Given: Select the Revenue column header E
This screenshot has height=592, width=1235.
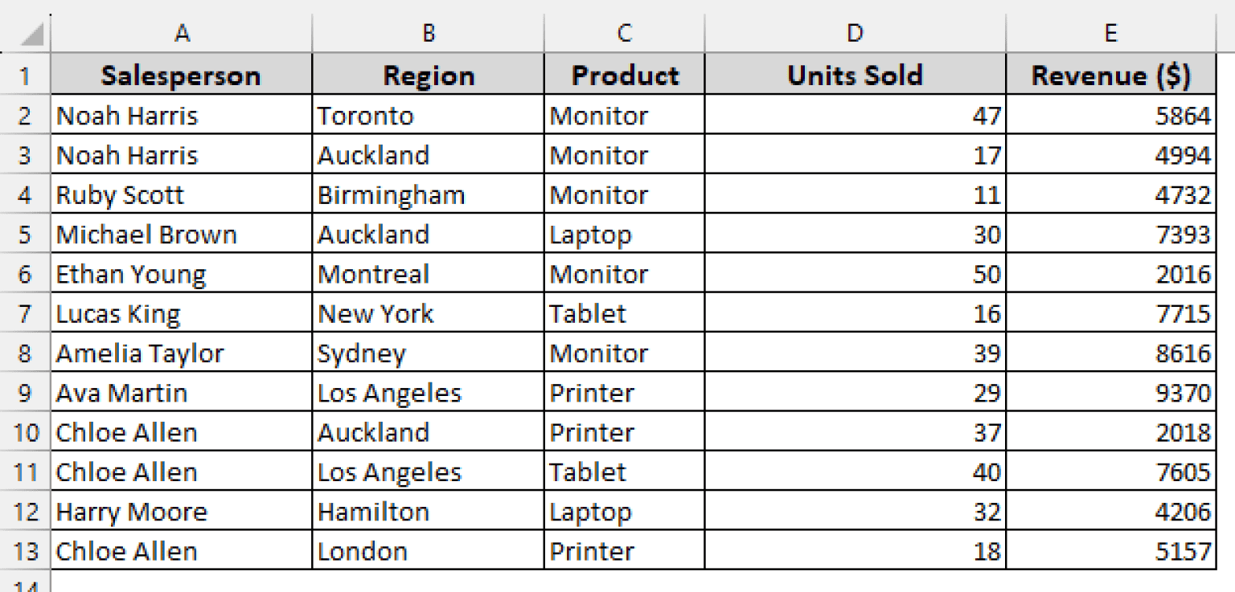Looking at the screenshot, I should coord(1110,33).
